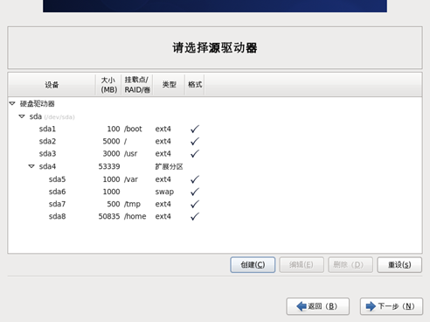Click the 500 size value of sda7

[114, 204]
